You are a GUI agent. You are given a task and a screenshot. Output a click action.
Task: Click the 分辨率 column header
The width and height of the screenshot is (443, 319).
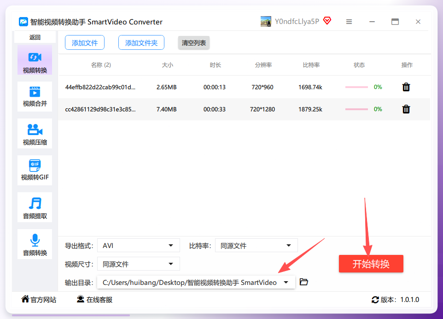click(263, 65)
